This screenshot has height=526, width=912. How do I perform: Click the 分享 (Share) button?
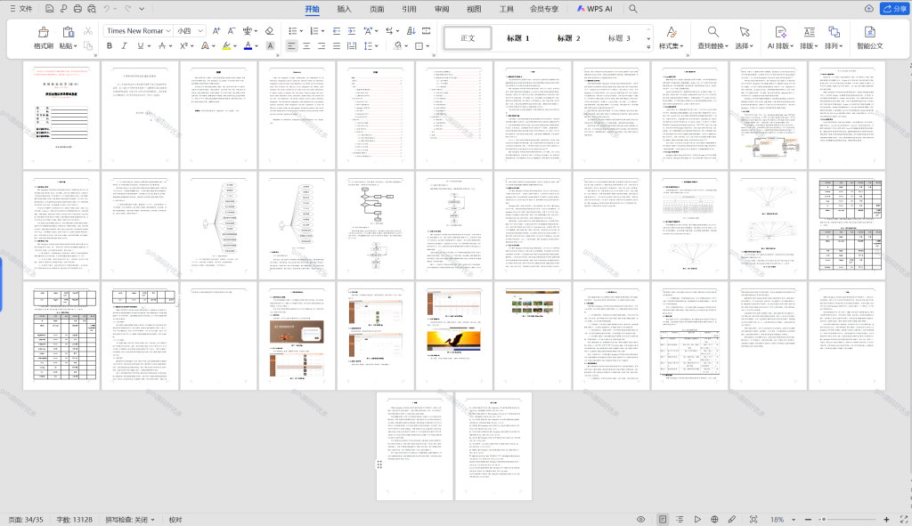pos(894,9)
